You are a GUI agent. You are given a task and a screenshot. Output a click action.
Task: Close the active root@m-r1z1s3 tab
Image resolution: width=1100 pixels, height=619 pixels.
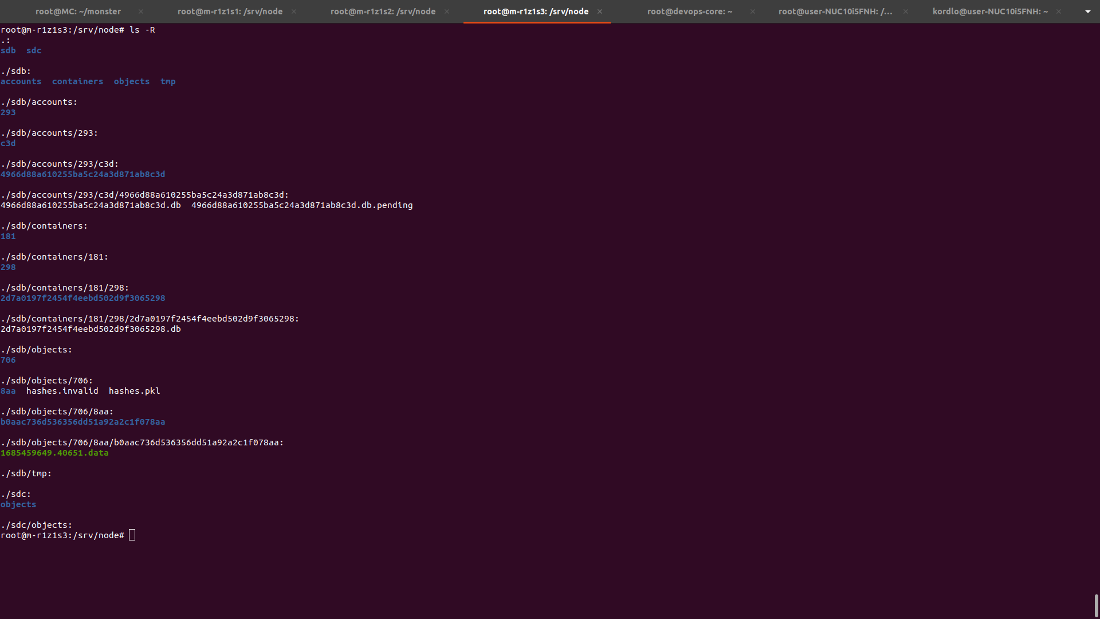click(x=600, y=11)
